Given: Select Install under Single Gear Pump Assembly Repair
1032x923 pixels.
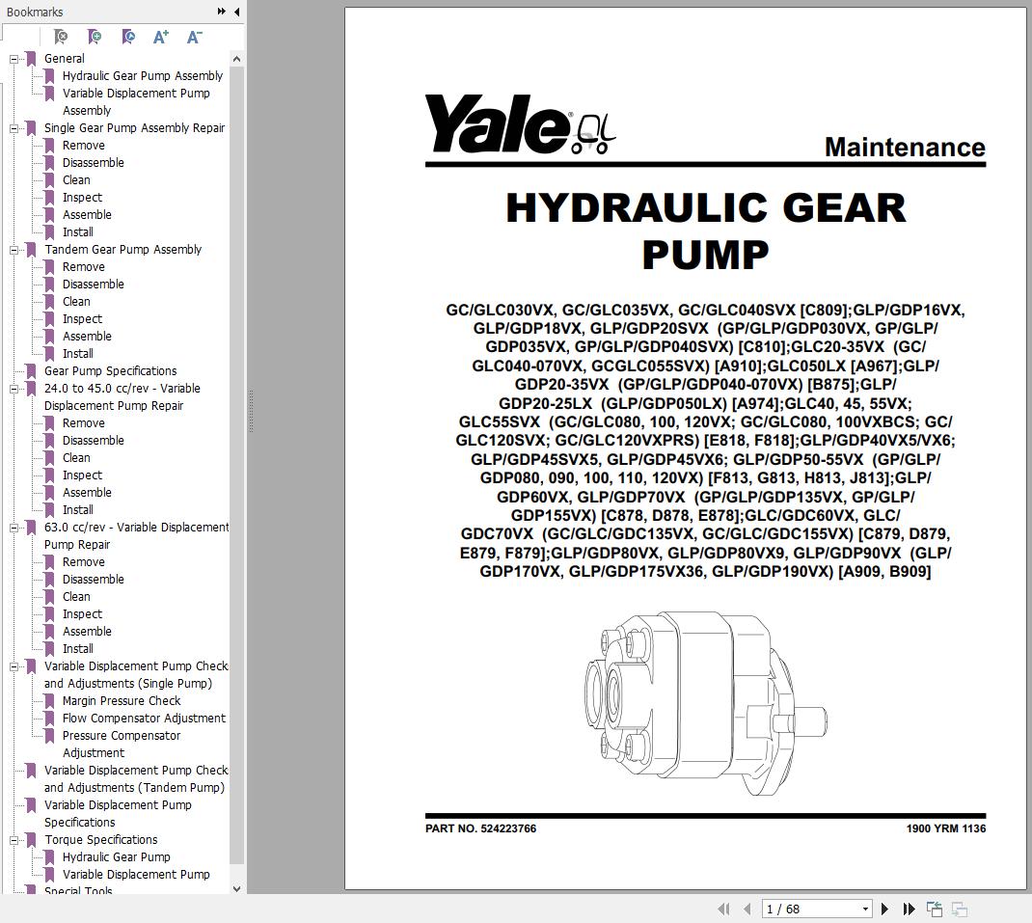Looking at the screenshot, I should point(78,231).
